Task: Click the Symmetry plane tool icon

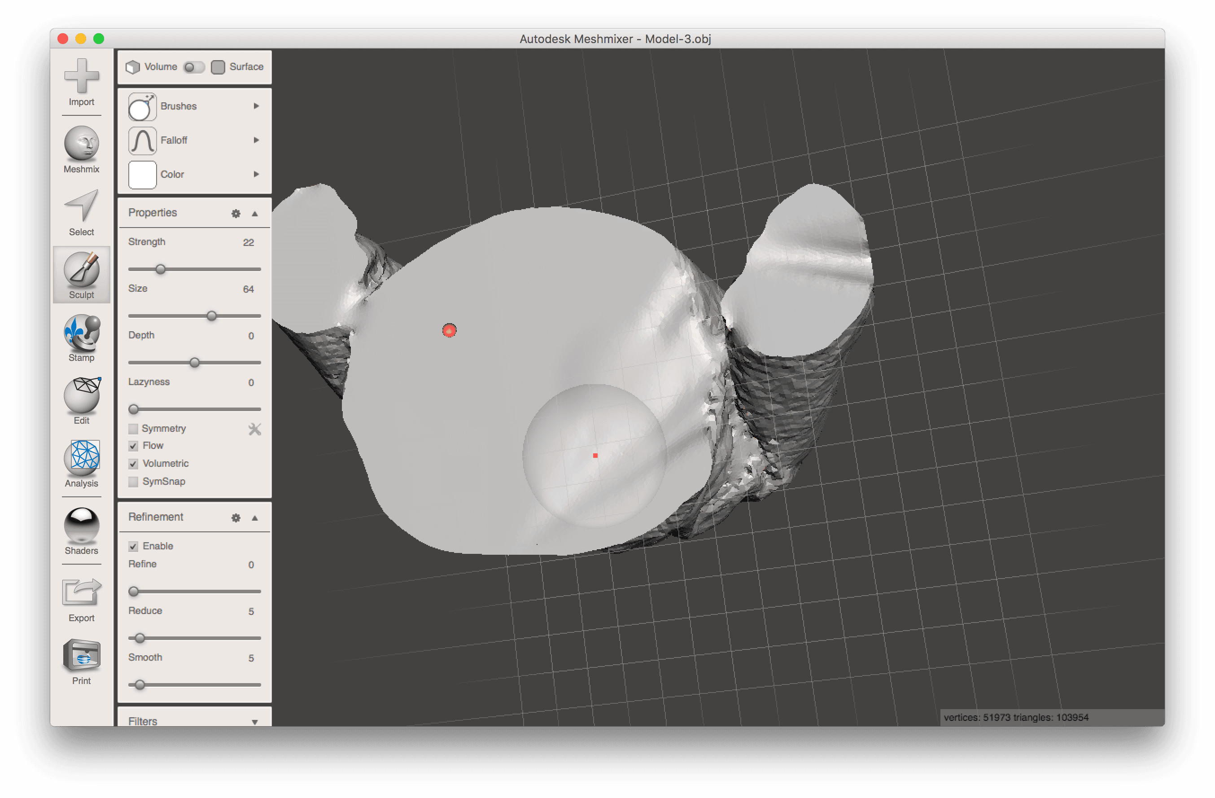Action: (x=255, y=430)
